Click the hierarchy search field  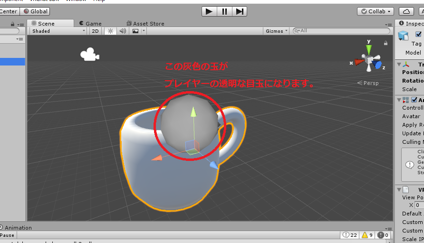tap(10, 31)
